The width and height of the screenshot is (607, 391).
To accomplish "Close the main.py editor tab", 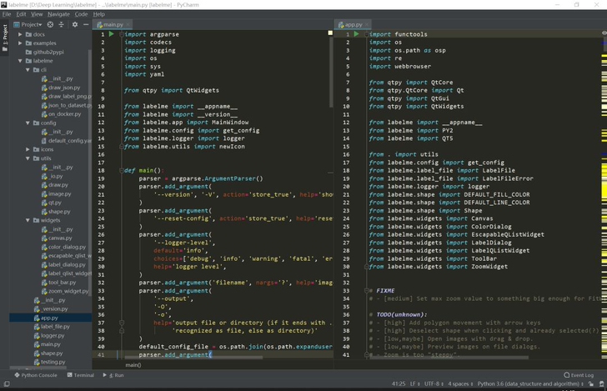I will [x=128, y=24].
